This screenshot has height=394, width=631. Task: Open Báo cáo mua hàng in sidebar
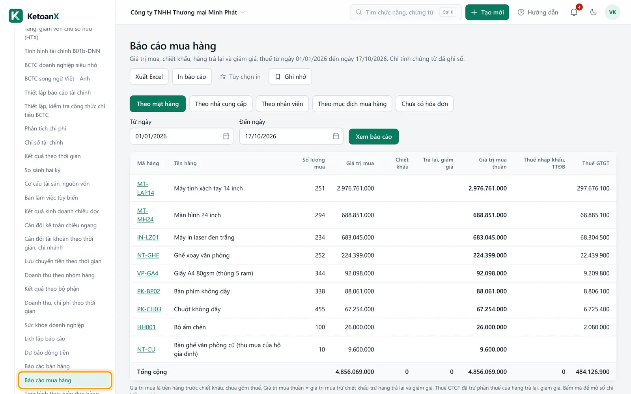65,380
